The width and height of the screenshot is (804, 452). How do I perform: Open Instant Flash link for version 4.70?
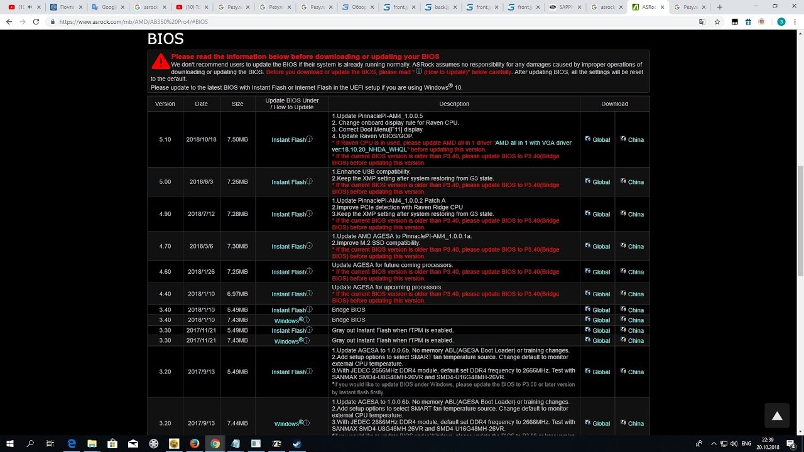pyautogui.click(x=289, y=246)
